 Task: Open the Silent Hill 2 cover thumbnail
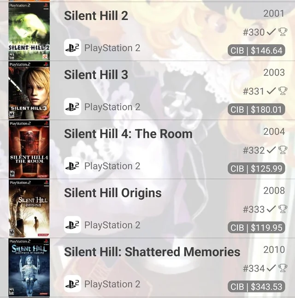[29, 31]
